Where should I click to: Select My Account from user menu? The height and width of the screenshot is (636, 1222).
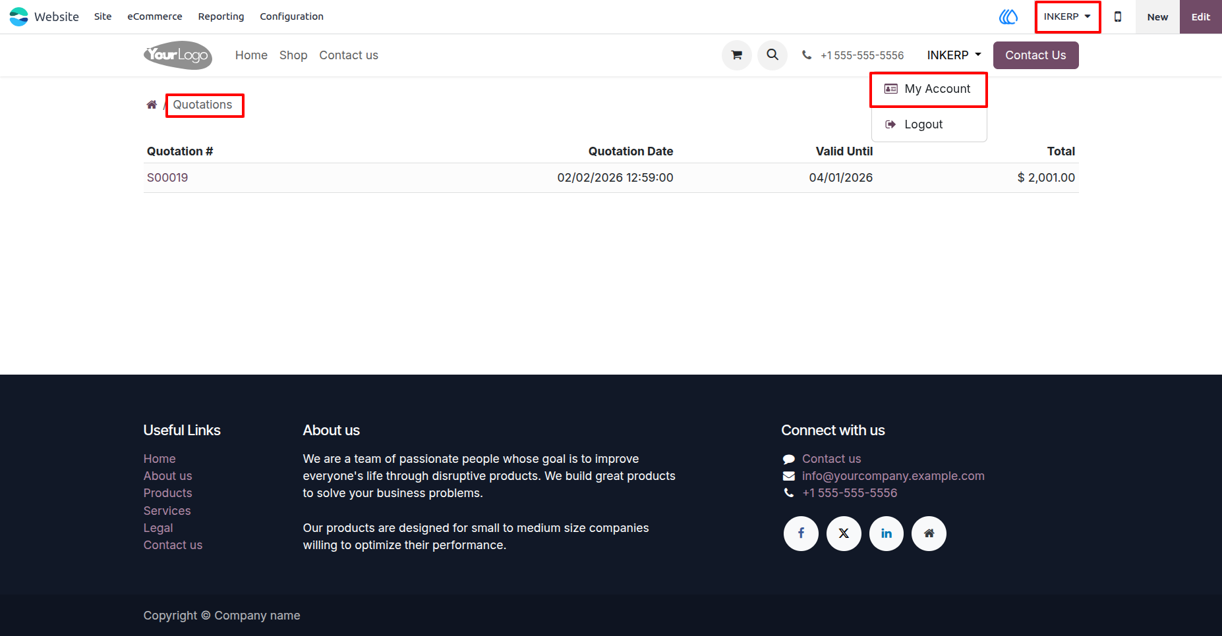929,89
